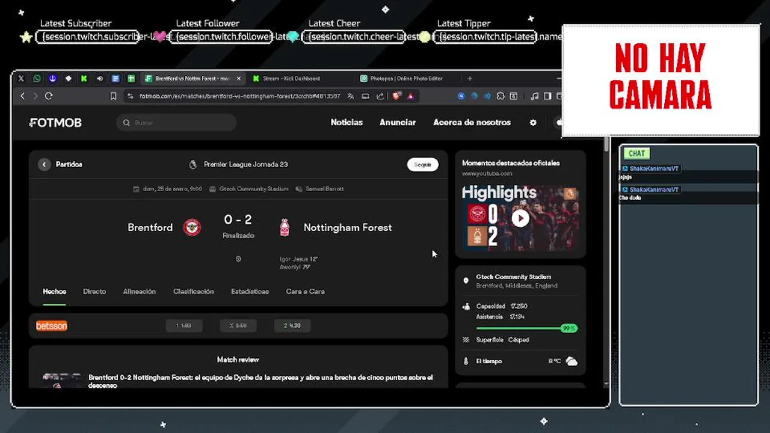Click the home win odds 1 button
The height and width of the screenshot is (433, 770).
click(184, 325)
